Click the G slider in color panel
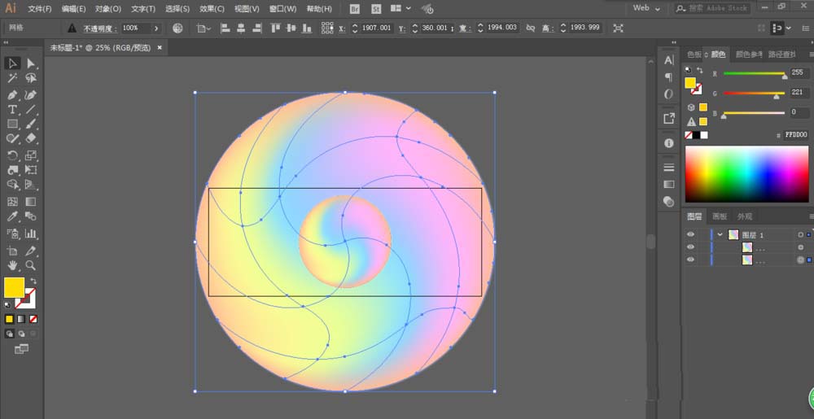The image size is (814, 419). (x=755, y=94)
